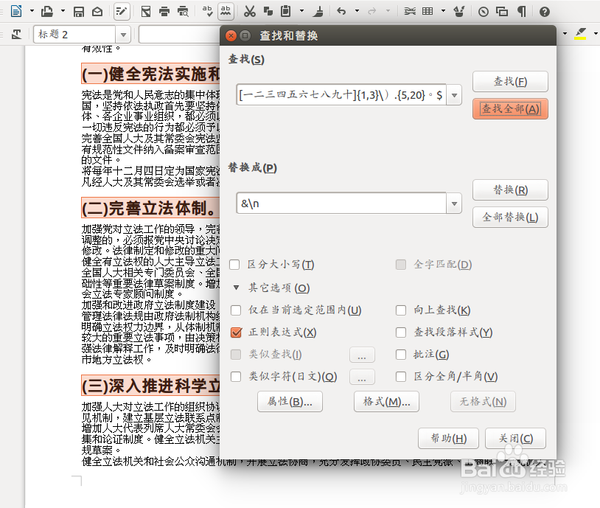The height and width of the screenshot is (508, 600).
Task: Click the font name box on formatting toolbar
Action: pyautogui.click(x=180, y=35)
